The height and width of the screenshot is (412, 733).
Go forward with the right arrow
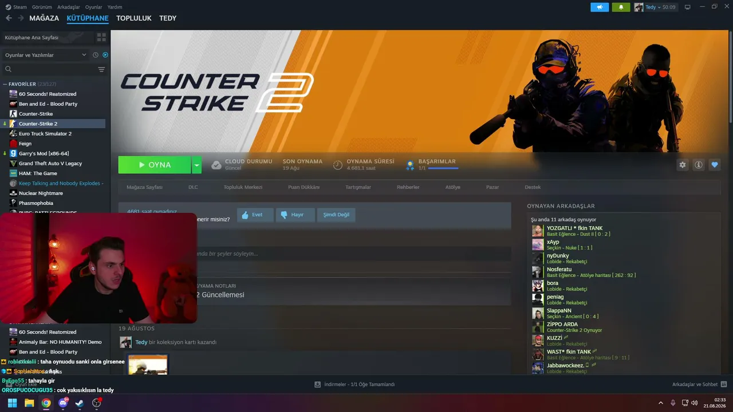21,18
